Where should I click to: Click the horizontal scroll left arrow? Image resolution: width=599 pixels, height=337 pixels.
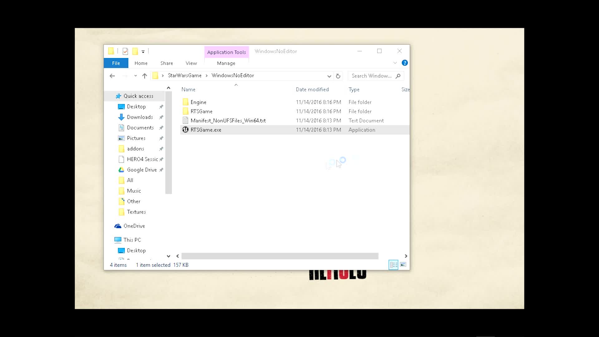pos(178,256)
